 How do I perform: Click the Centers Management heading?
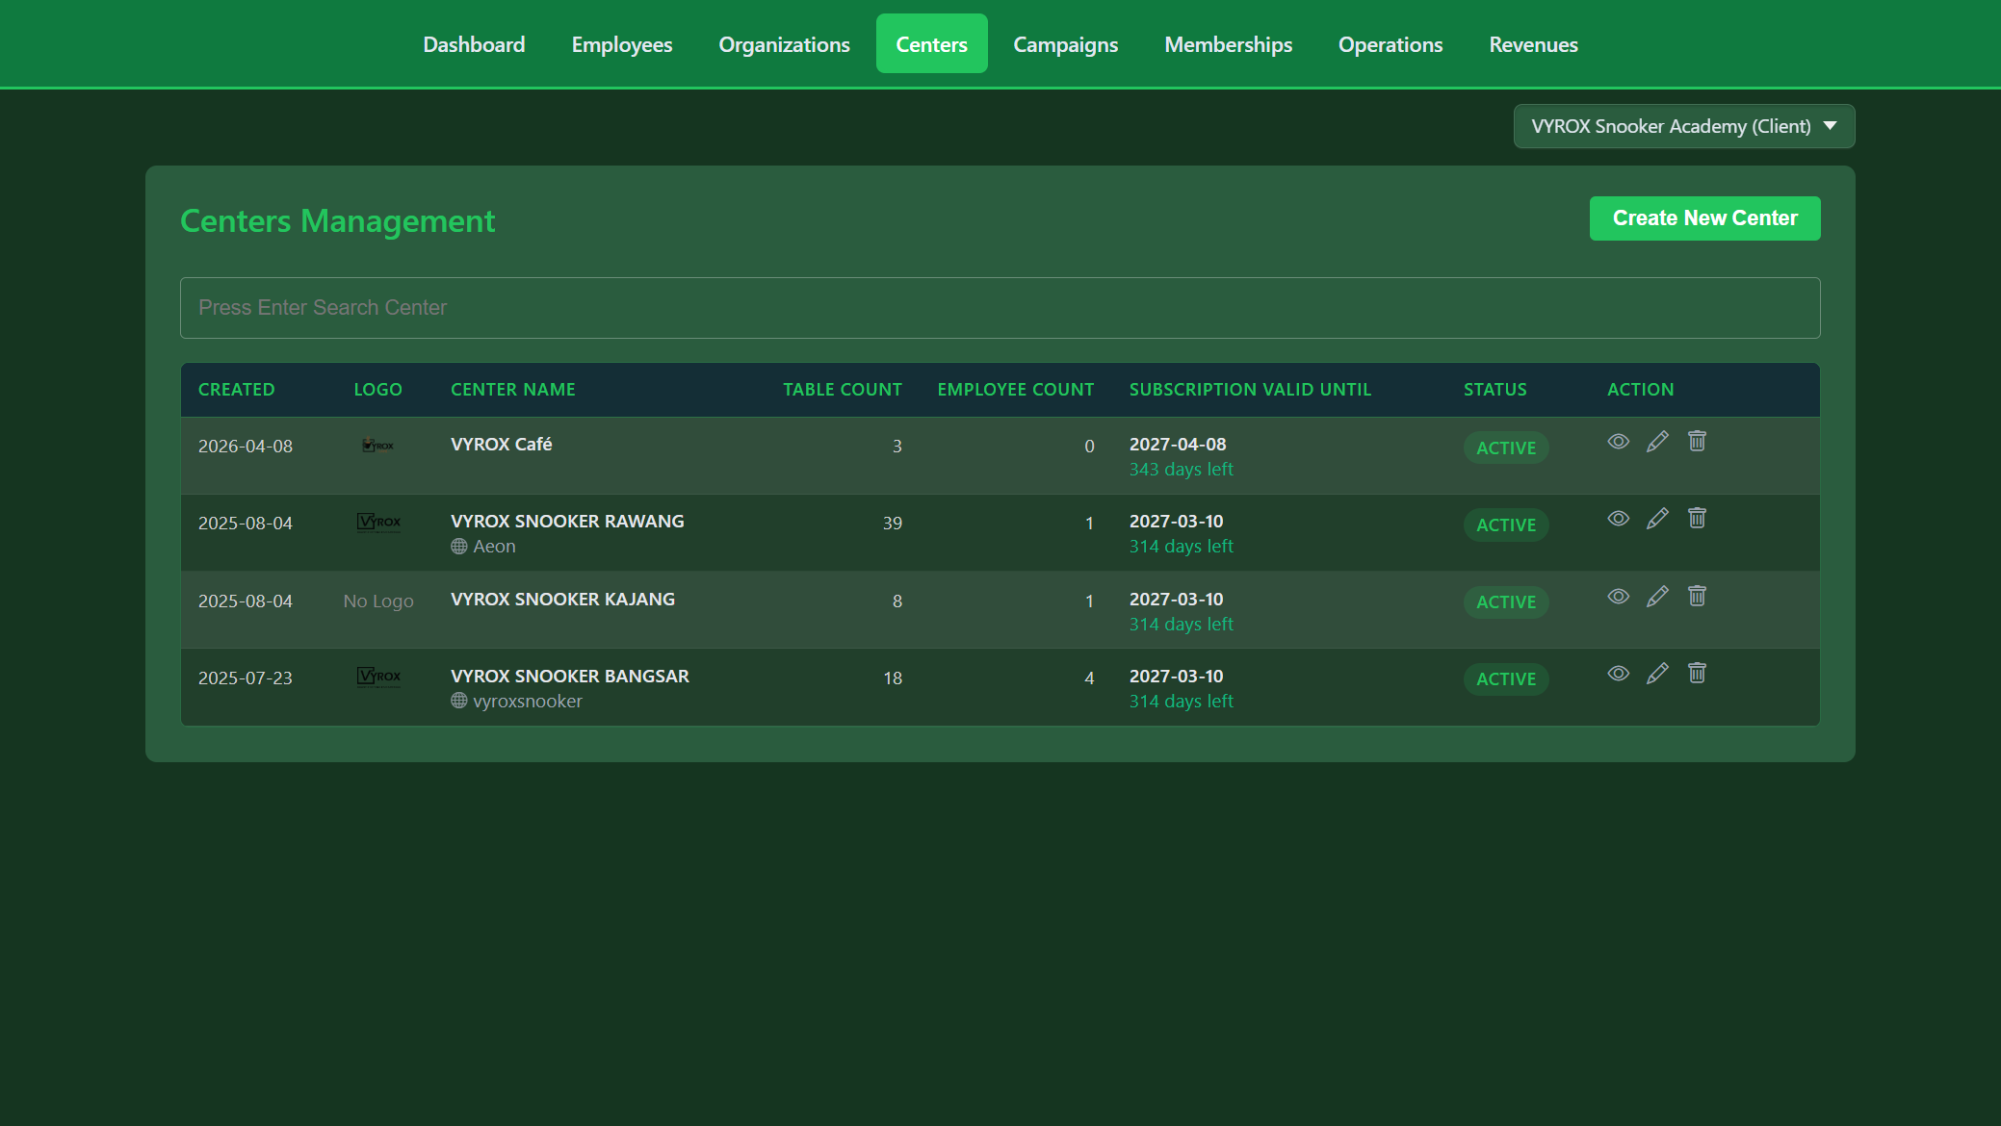click(x=337, y=221)
